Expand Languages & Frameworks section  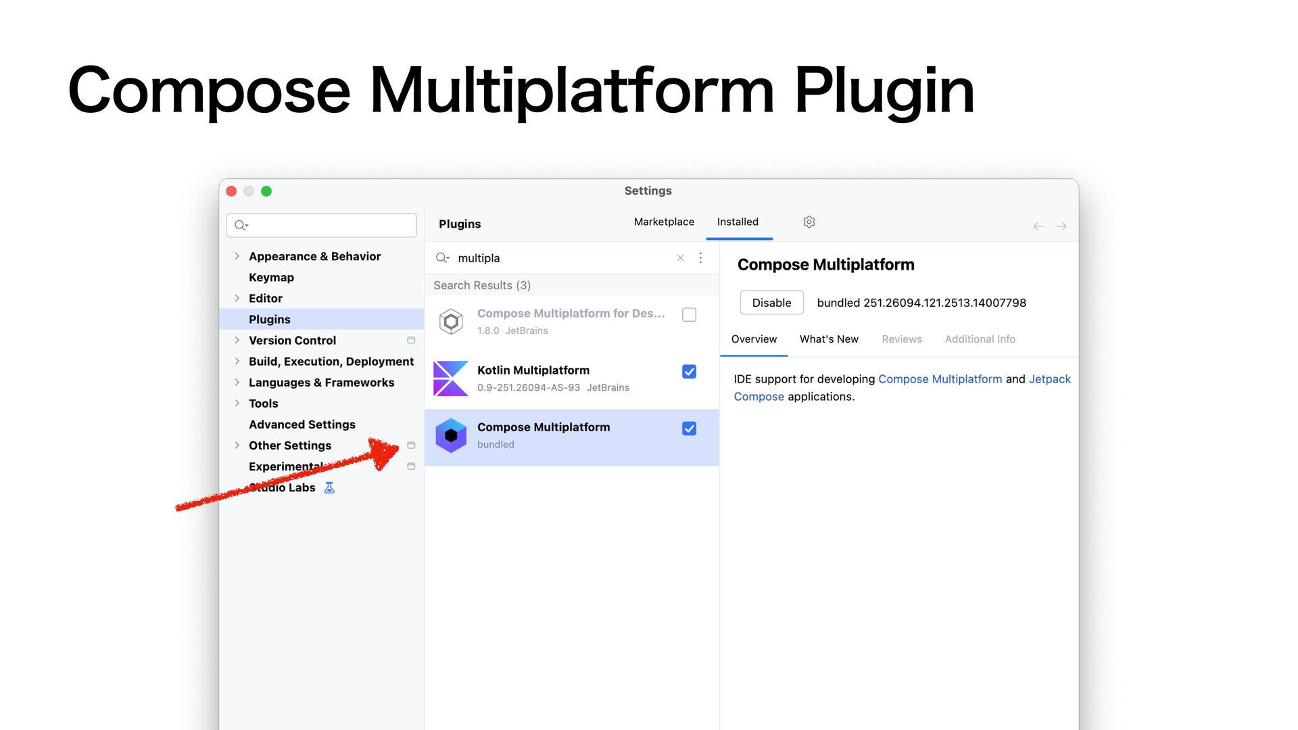tap(237, 382)
